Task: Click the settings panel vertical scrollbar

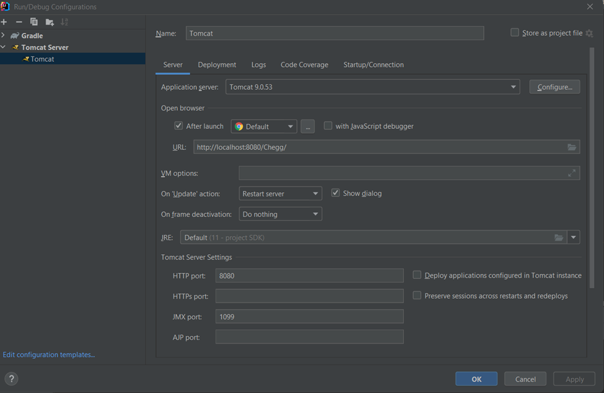Action: (x=592, y=167)
